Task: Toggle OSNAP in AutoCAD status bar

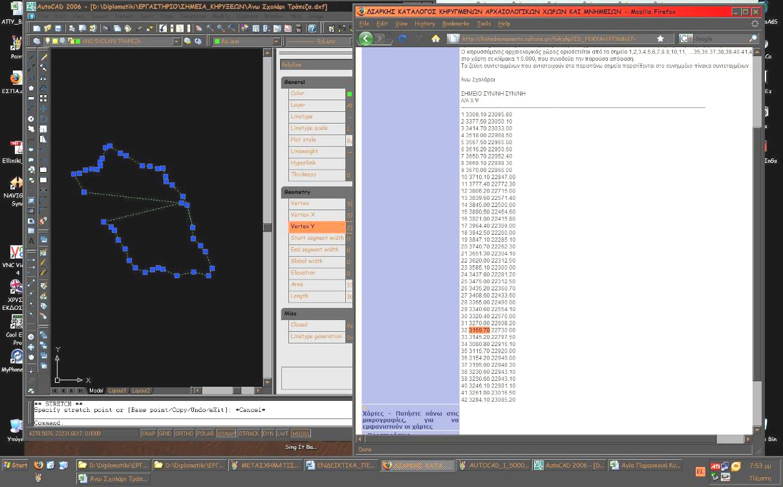Action: [226, 433]
